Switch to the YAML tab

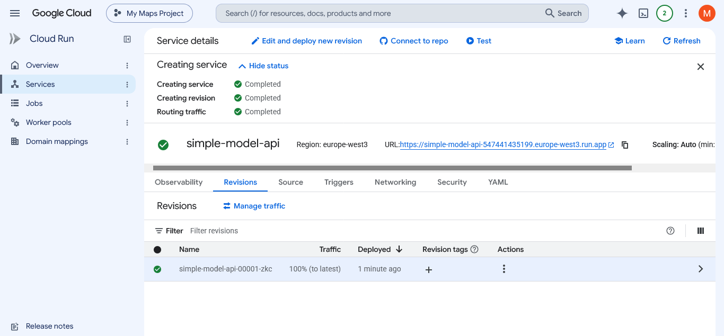point(498,182)
